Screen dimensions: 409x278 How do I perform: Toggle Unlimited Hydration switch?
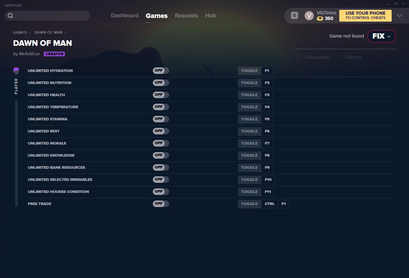[161, 71]
